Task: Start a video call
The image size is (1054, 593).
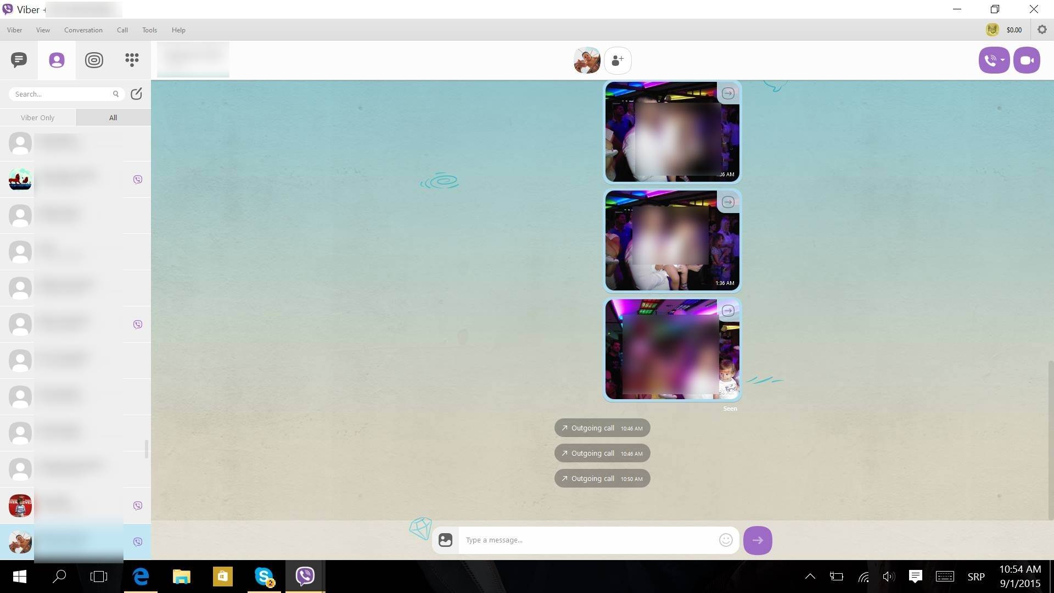Action: (1027, 60)
